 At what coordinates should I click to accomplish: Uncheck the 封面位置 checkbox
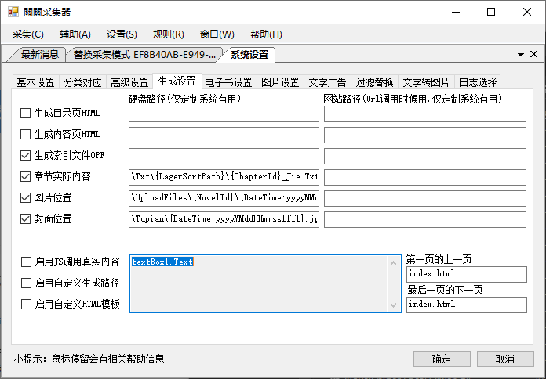(x=25, y=219)
